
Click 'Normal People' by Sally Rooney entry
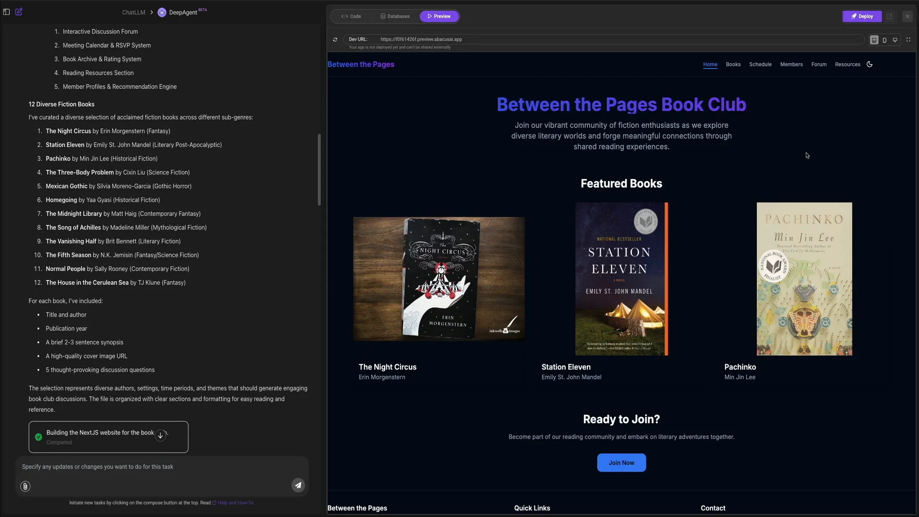[117, 269]
